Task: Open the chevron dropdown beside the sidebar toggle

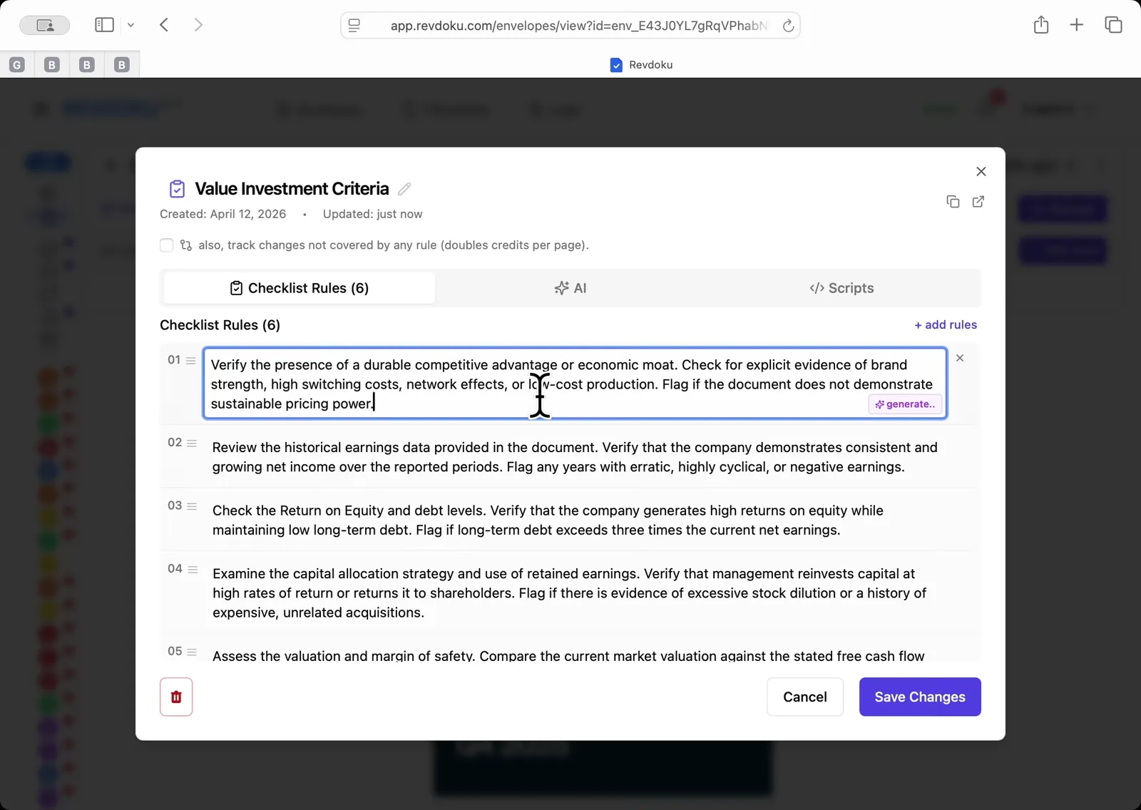Action: coord(131,24)
